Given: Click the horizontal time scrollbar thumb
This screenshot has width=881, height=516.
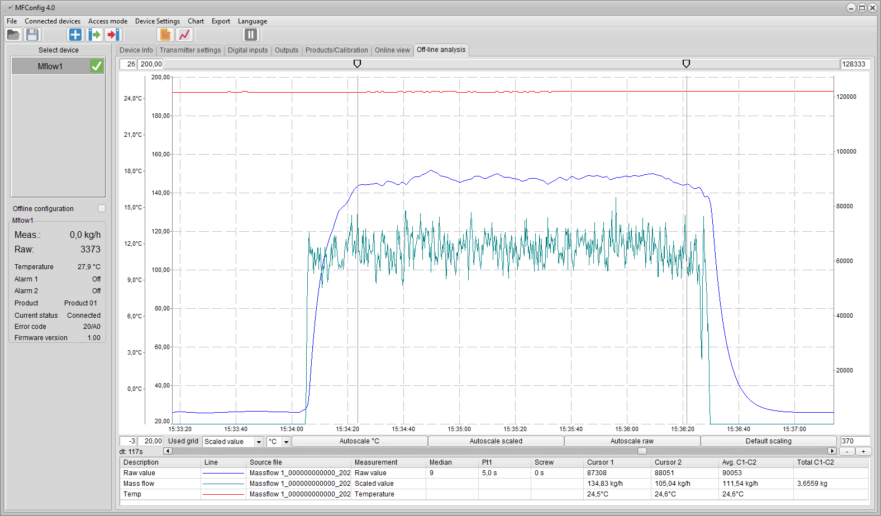Looking at the screenshot, I should pyautogui.click(x=642, y=451).
